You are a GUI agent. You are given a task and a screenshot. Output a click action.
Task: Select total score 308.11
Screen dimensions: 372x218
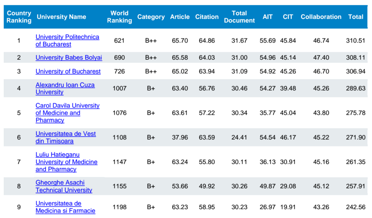pos(355,58)
